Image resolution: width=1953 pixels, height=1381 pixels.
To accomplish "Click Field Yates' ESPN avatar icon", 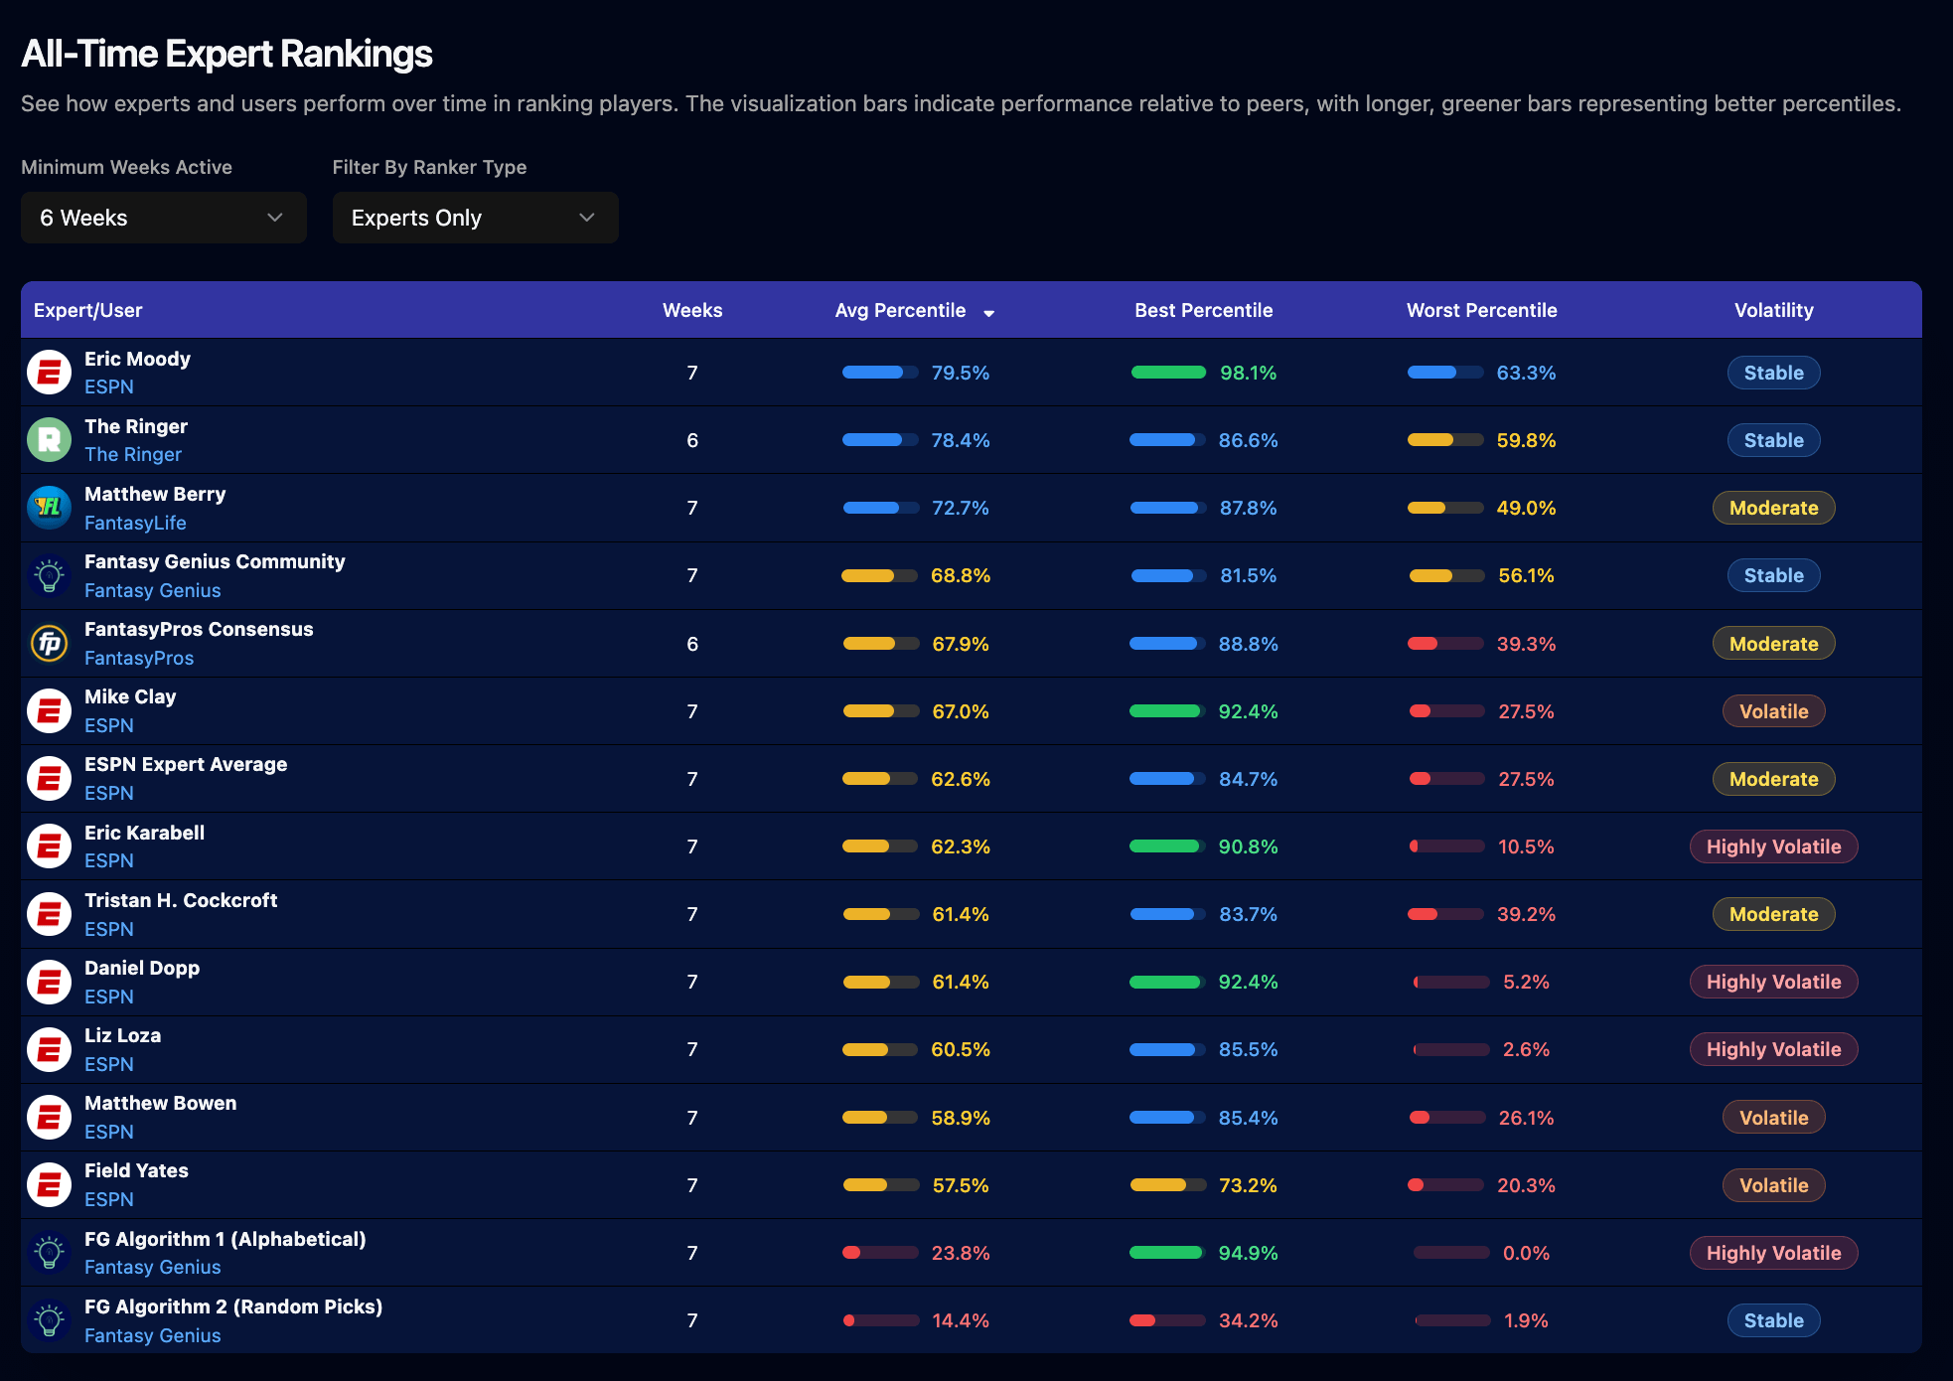I will click(49, 1185).
